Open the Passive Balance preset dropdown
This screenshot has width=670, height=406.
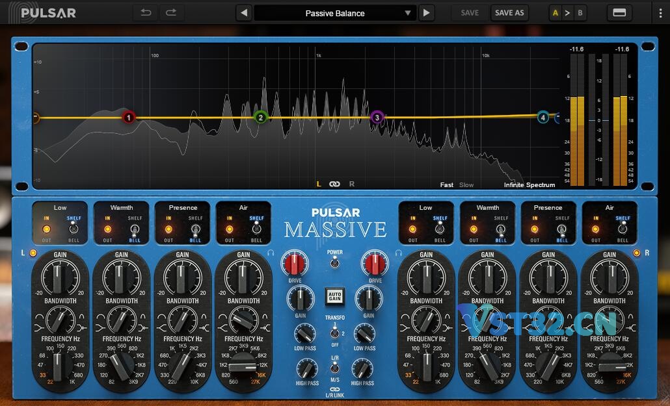click(335, 13)
